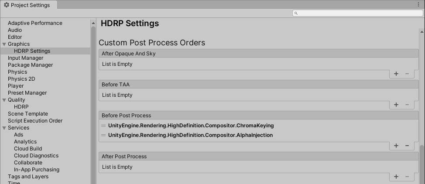425x184 pixels.
Task: Collapse the Quality tree section
Action: point(4,100)
